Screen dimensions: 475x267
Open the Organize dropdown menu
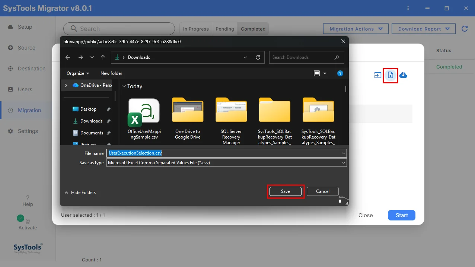tap(78, 73)
